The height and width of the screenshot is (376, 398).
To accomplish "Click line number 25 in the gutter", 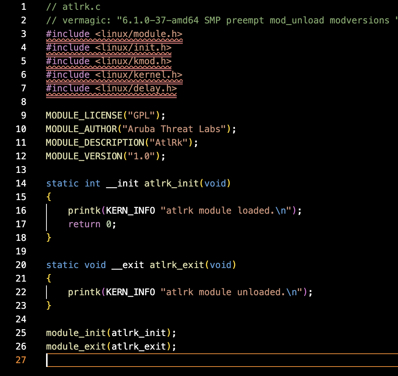I will (x=21, y=333).
